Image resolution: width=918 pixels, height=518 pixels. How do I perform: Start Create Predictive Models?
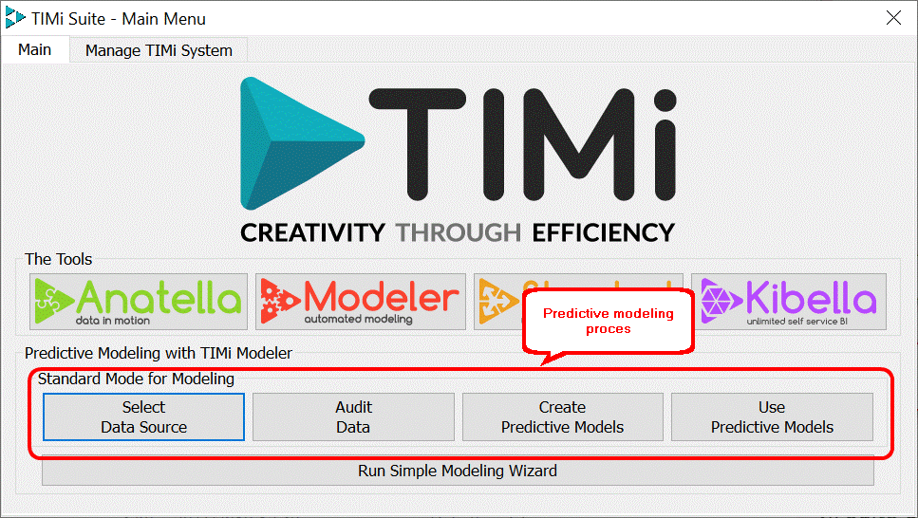[x=563, y=416]
